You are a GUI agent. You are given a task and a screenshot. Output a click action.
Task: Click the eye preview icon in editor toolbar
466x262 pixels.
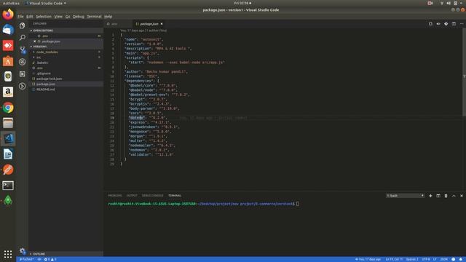(438, 24)
